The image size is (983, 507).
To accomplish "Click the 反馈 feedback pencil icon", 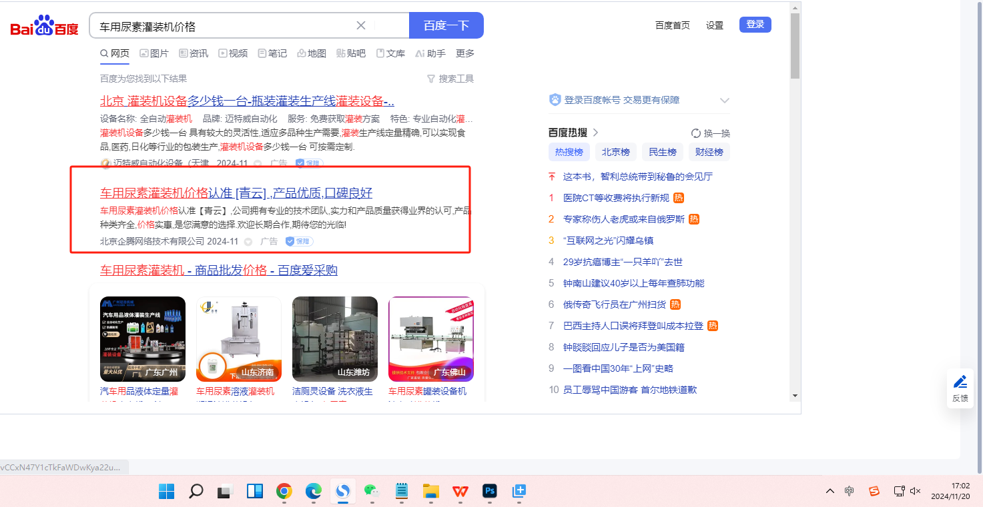I will click(960, 382).
